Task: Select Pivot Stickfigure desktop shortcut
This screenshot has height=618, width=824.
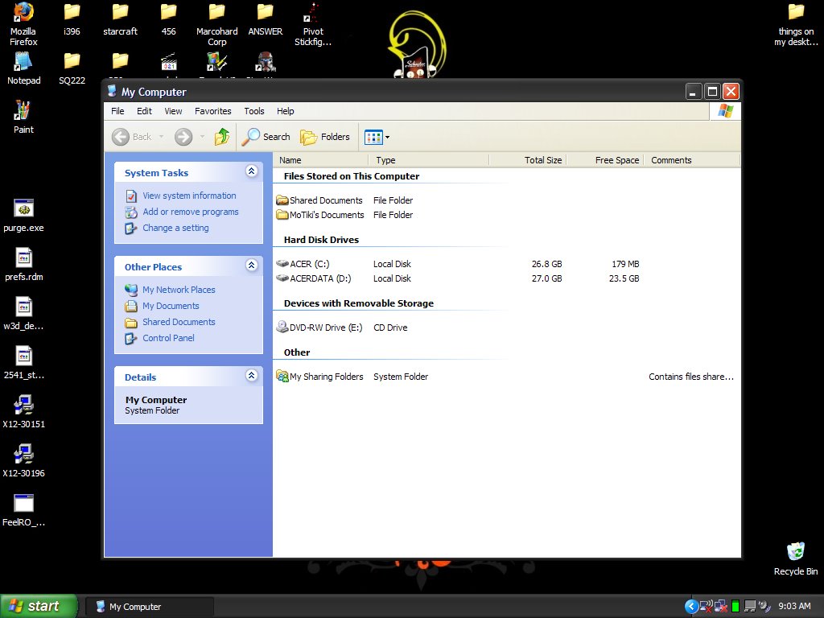Action: 313,24
